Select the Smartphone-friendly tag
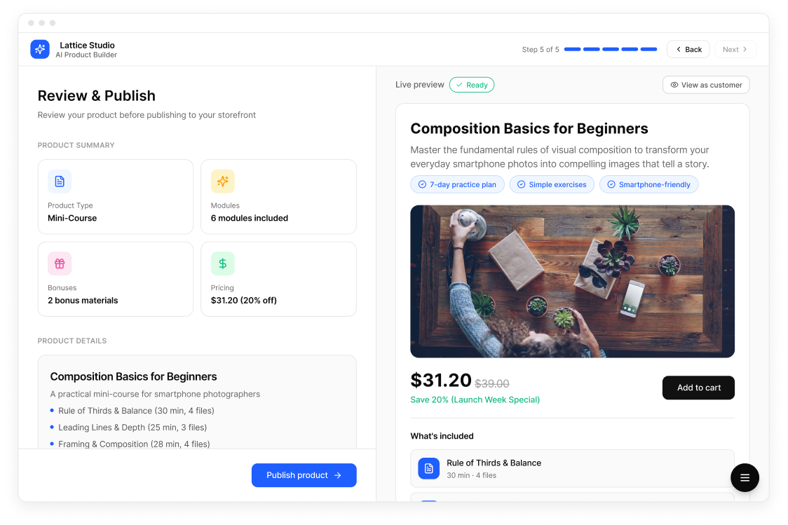The image size is (788, 525). point(648,184)
